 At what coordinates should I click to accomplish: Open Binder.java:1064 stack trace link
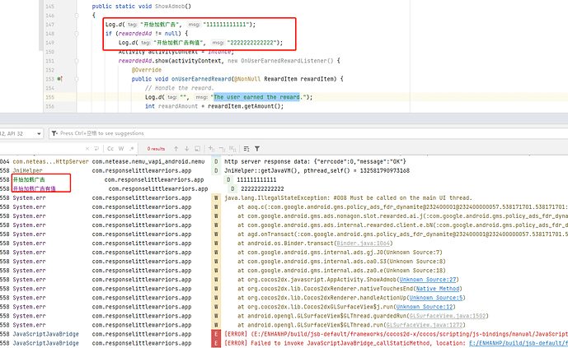point(364,244)
